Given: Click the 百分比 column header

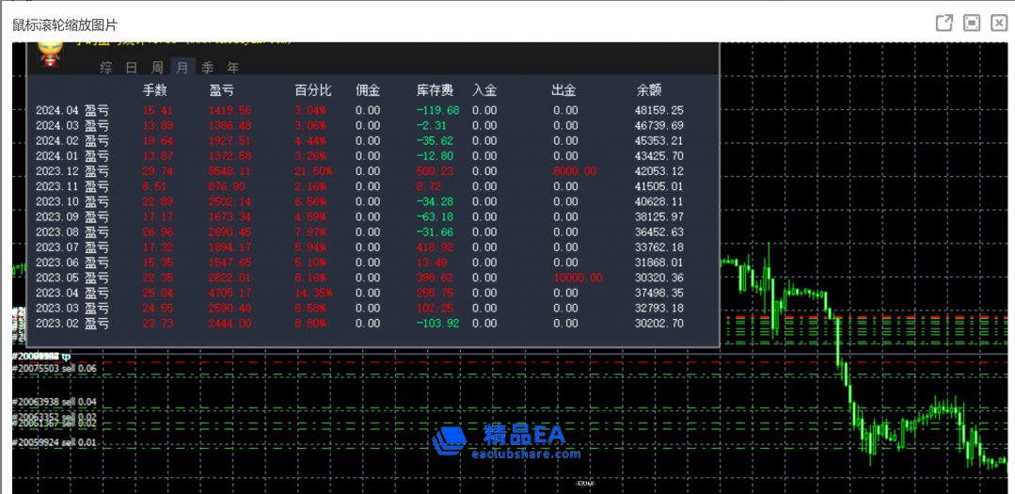Looking at the screenshot, I should point(313,91).
